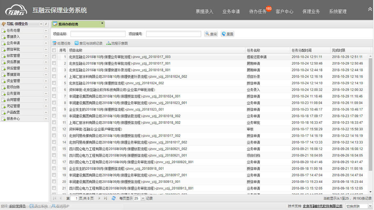Click the 查询 search button
The height and width of the screenshot is (210, 374).
pyautogui.click(x=211, y=34)
